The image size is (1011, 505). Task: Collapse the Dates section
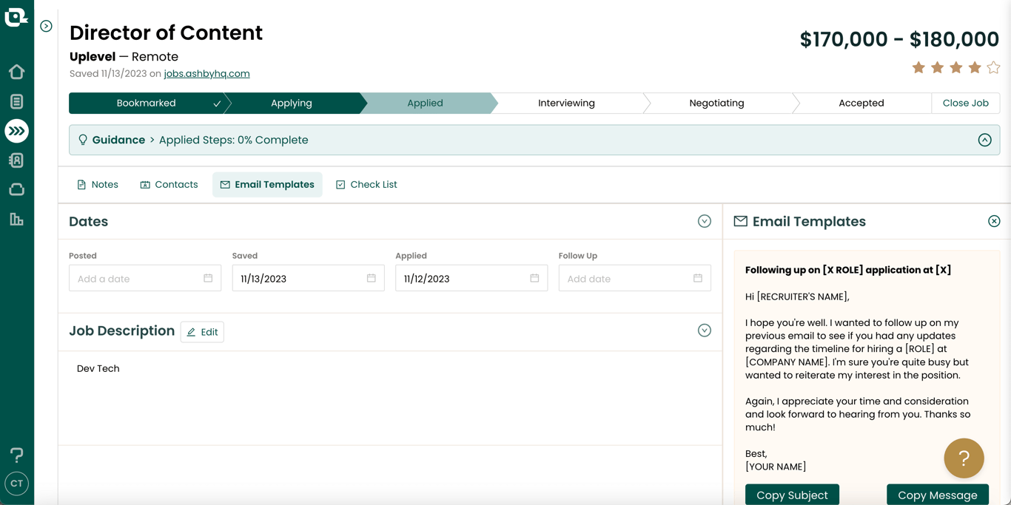(x=704, y=221)
